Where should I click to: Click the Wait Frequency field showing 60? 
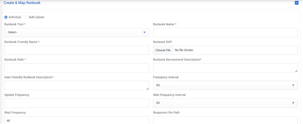coord(77,120)
